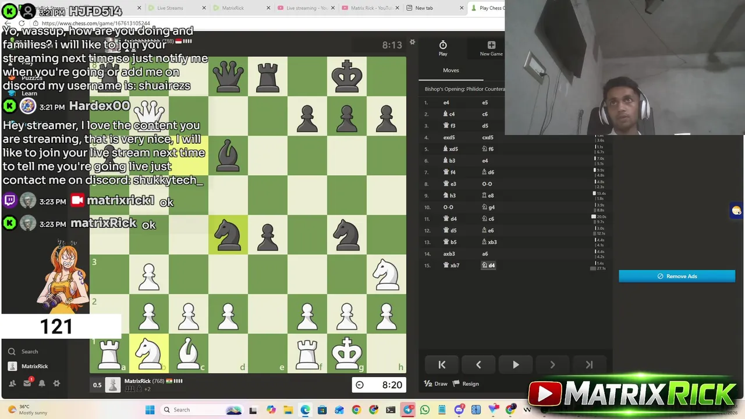Viewport: 745px width, 419px height.
Task: Resign the game with the Resign button
Action: [x=466, y=384]
